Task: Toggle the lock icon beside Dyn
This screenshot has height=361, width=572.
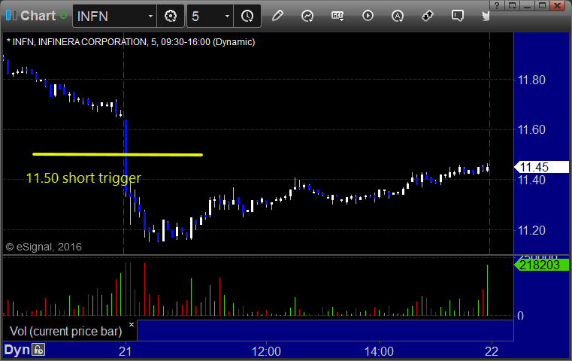Action: coord(38,350)
